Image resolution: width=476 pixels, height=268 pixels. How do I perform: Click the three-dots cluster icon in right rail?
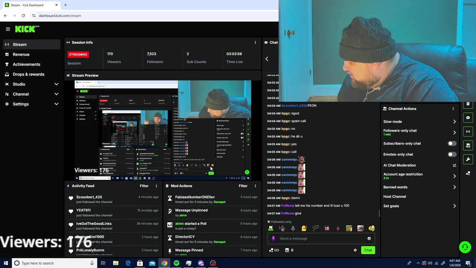[468, 173]
